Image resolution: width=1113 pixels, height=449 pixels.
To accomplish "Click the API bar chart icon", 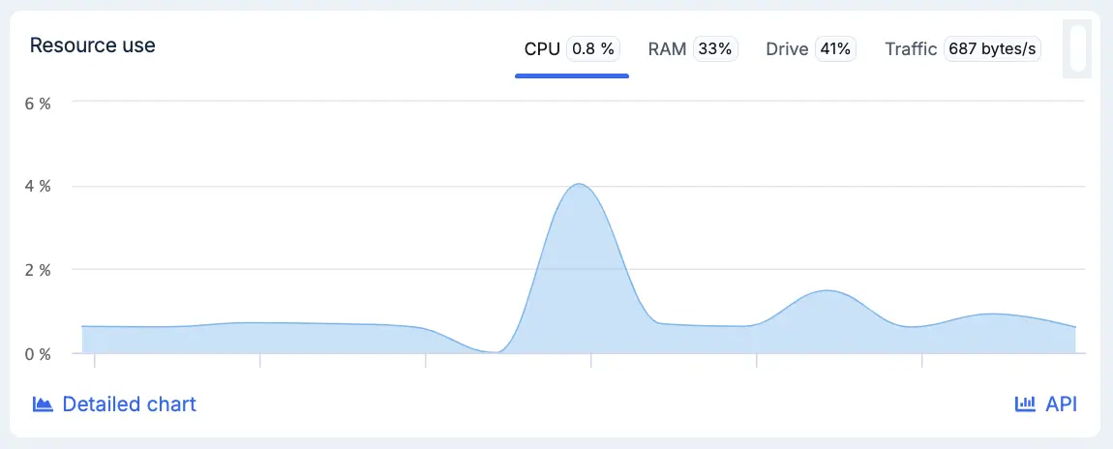I will 1025,404.
